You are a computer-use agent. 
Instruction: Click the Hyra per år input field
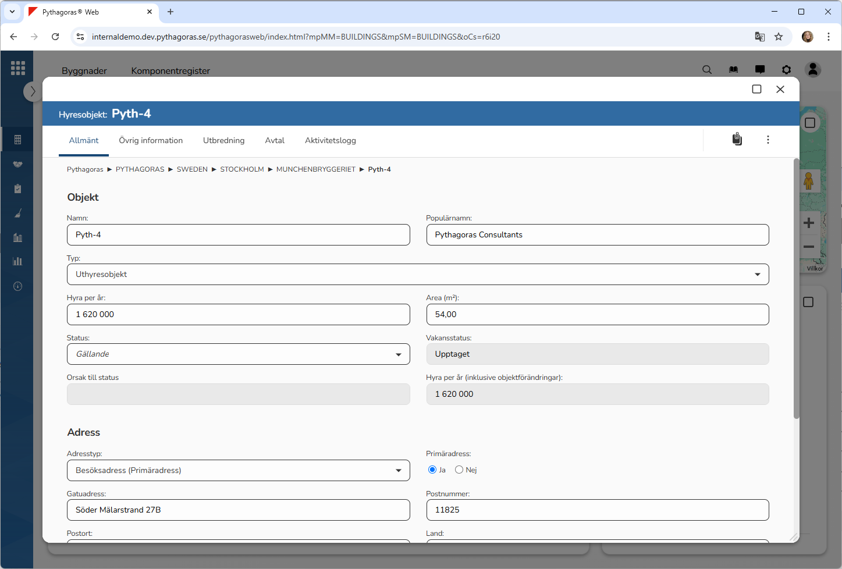238,315
